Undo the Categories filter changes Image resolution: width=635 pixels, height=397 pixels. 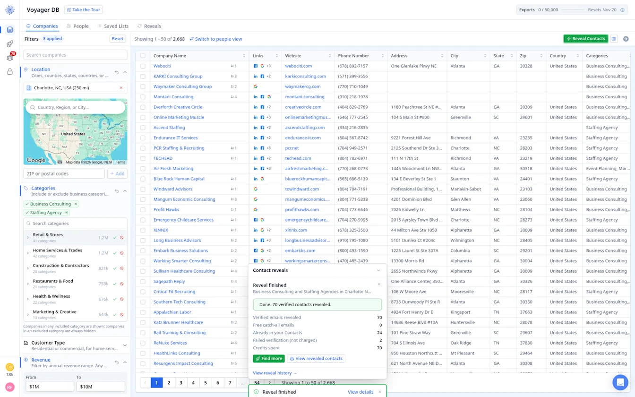[x=117, y=191]
